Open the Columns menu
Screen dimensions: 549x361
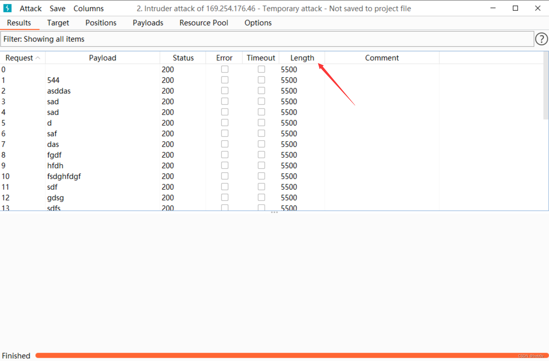pyautogui.click(x=89, y=8)
